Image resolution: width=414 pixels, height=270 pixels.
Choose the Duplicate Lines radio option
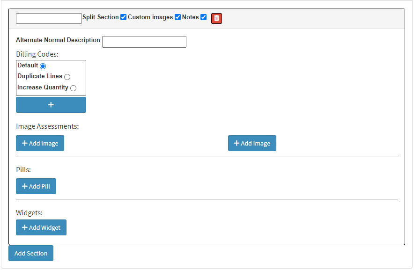point(67,77)
